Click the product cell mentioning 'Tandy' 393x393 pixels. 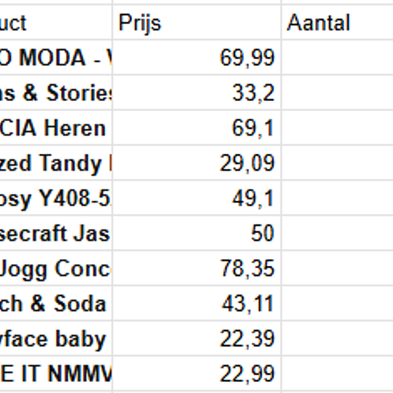tap(55, 164)
